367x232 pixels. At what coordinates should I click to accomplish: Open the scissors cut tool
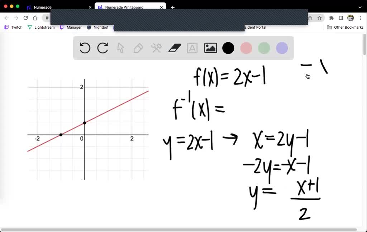pyautogui.click(x=156, y=48)
